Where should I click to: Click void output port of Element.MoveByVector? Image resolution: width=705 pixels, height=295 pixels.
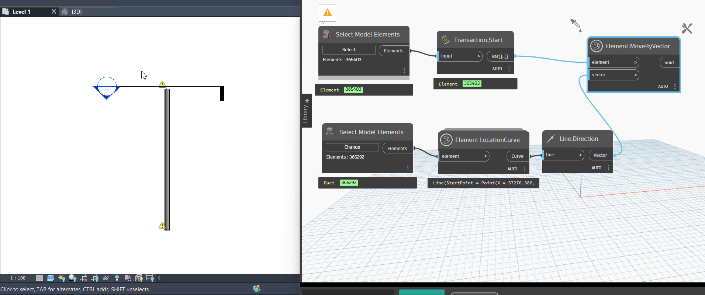(x=669, y=63)
